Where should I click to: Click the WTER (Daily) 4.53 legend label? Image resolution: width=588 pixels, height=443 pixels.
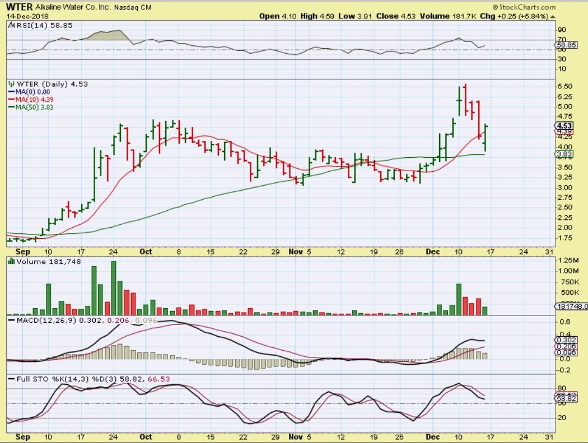(52, 84)
